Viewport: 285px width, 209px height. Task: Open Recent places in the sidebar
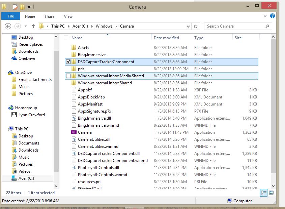point(27,44)
